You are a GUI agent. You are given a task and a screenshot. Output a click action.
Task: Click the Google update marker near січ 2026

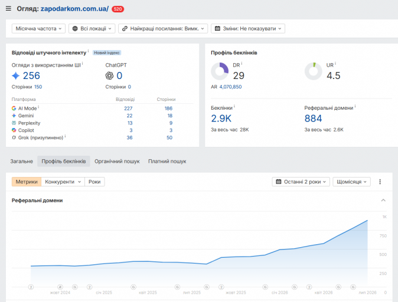(265, 287)
